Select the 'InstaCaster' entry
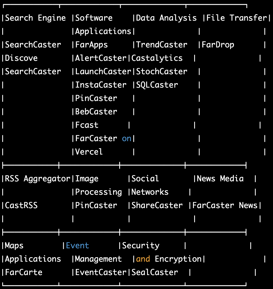This screenshot has height=289, width=273. [101, 85]
